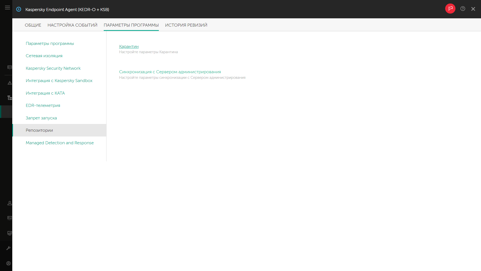The image size is (481, 271).
Task: Open the hamburger main menu
Action: (x=8, y=8)
